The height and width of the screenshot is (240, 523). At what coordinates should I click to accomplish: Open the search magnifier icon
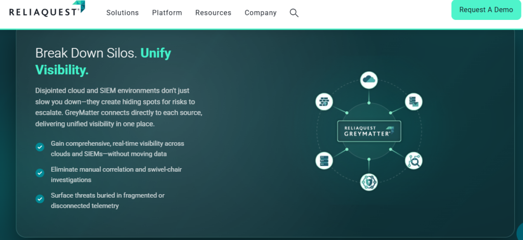tap(294, 13)
